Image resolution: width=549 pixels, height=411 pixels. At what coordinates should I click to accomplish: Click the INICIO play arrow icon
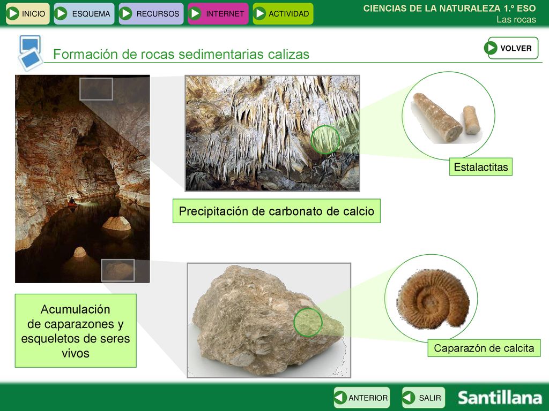pos(13,13)
